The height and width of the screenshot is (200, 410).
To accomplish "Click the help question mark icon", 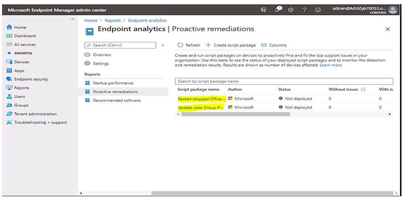I will click(305, 10).
